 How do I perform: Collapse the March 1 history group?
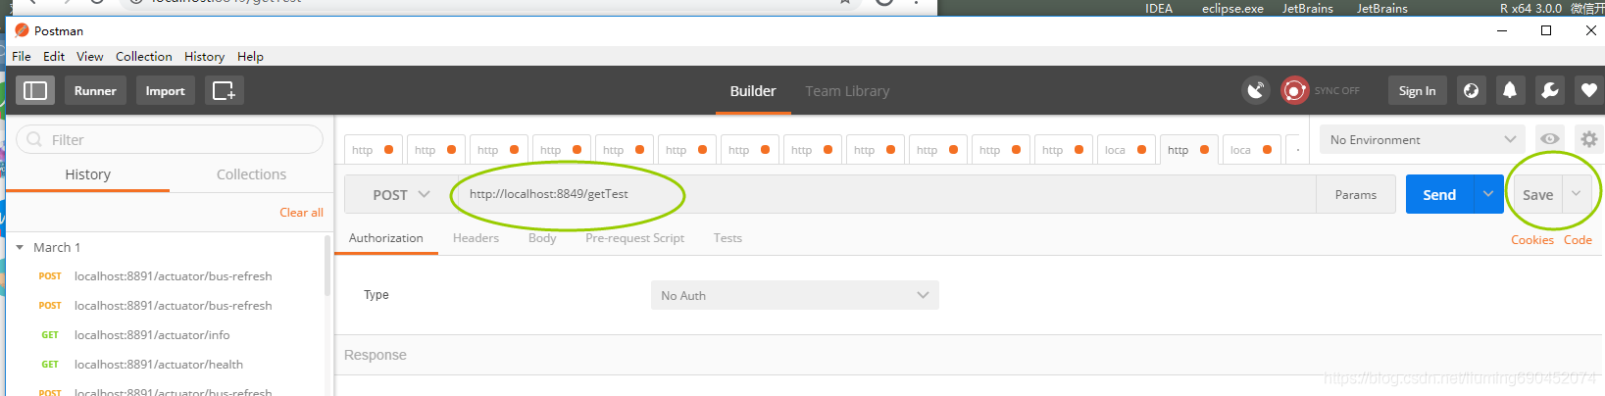coord(20,247)
